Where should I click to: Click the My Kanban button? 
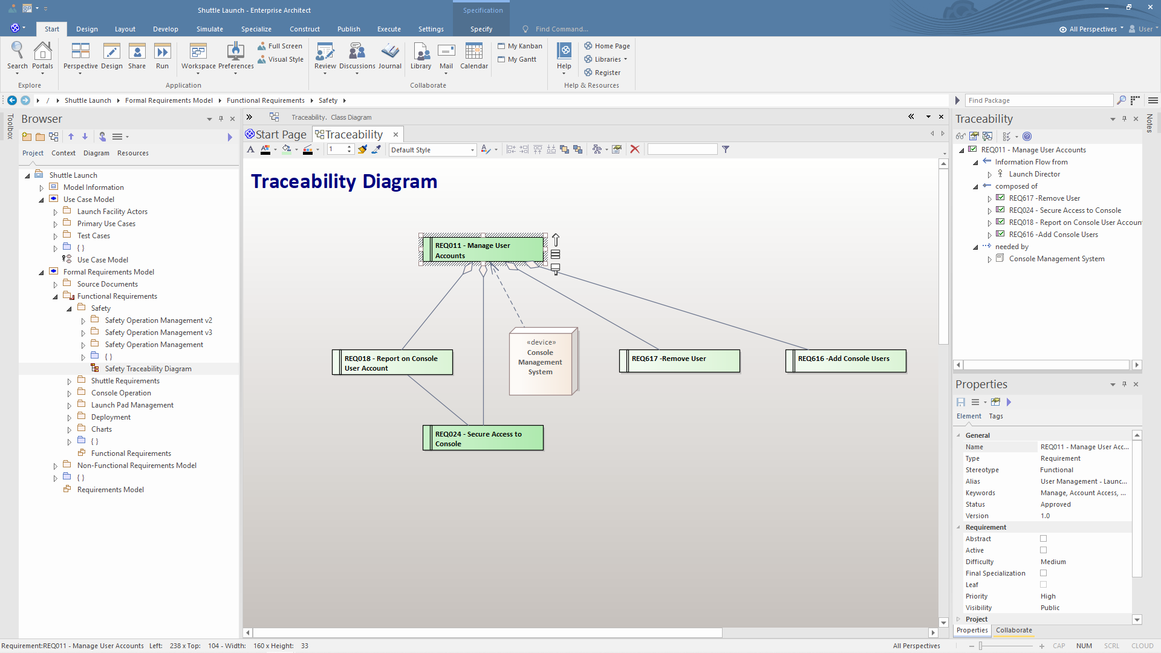pos(520,46)
